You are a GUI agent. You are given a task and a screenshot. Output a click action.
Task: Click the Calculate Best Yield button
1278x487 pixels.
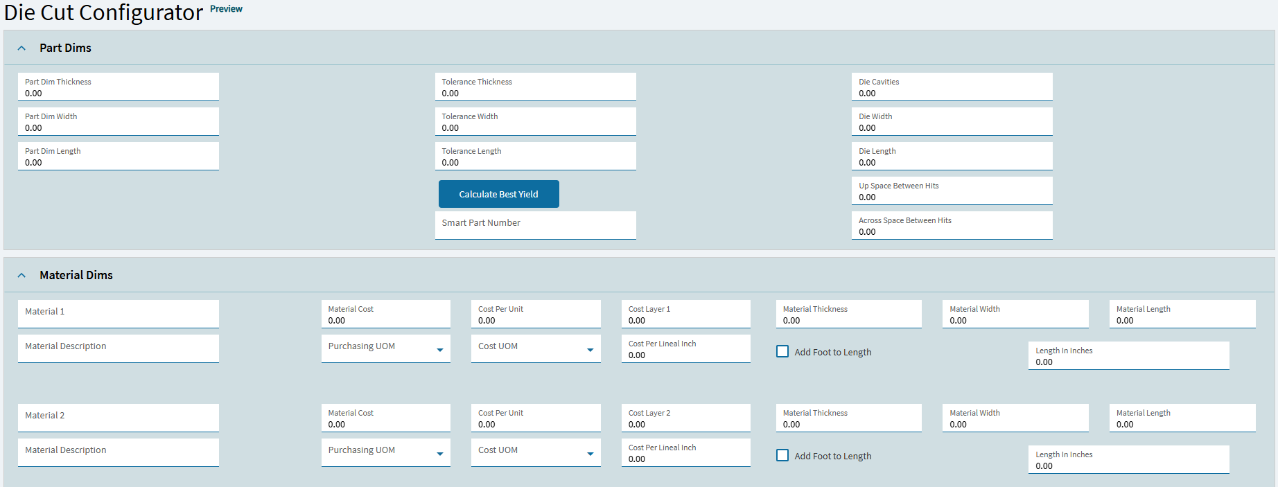(x=498, y=194)
